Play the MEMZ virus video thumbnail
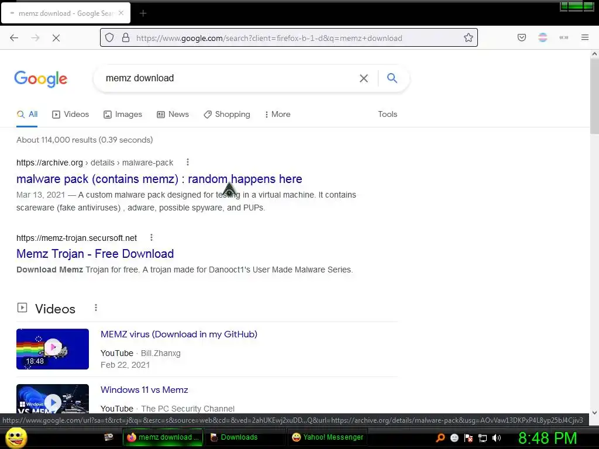Image resolution: width=599 pixels, height=449 pixels. [x=53, y=349]
